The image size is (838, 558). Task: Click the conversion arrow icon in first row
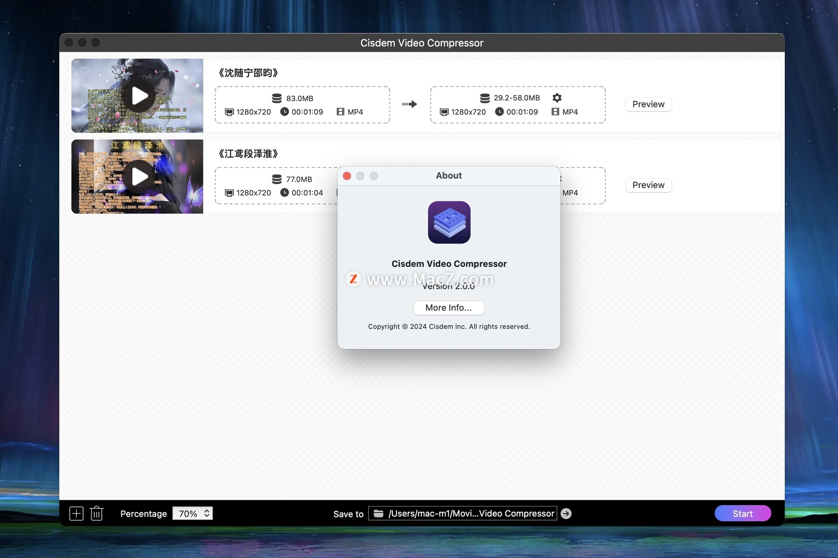[x=409, y=104]
